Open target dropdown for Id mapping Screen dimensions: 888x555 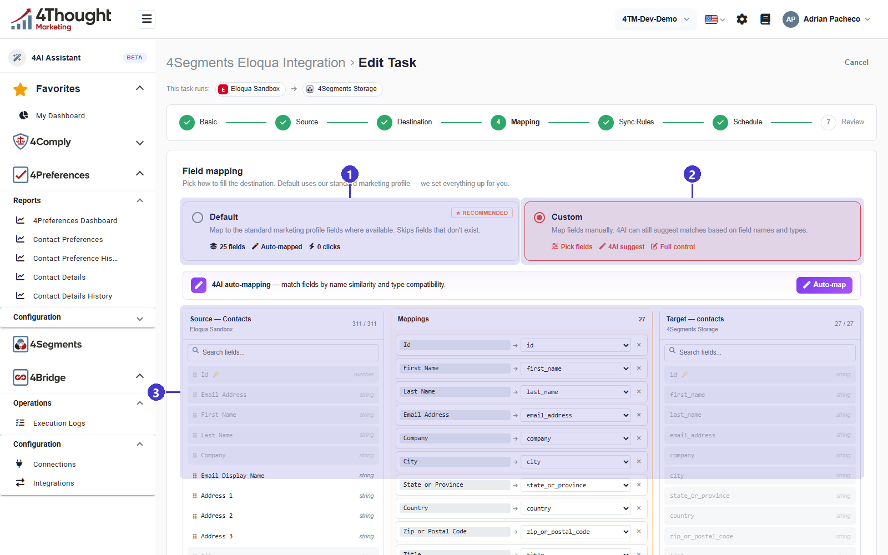576,345
